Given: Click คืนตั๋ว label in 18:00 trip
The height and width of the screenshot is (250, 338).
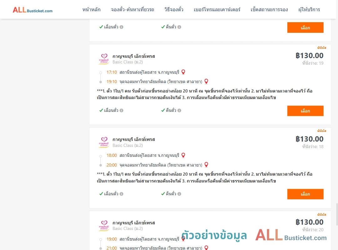Looking at the screenshot, I should (171, 194).
